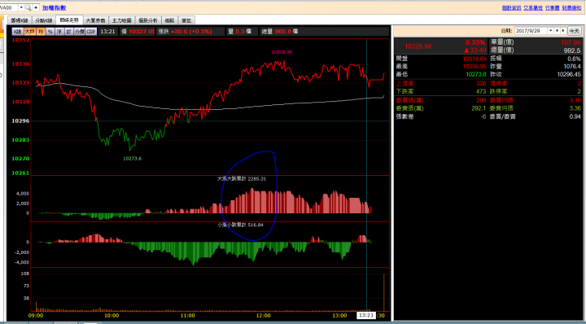The image size is (586, 324).
Task: Click the 總量(億) value 992.5
Action: pos(572,50)
